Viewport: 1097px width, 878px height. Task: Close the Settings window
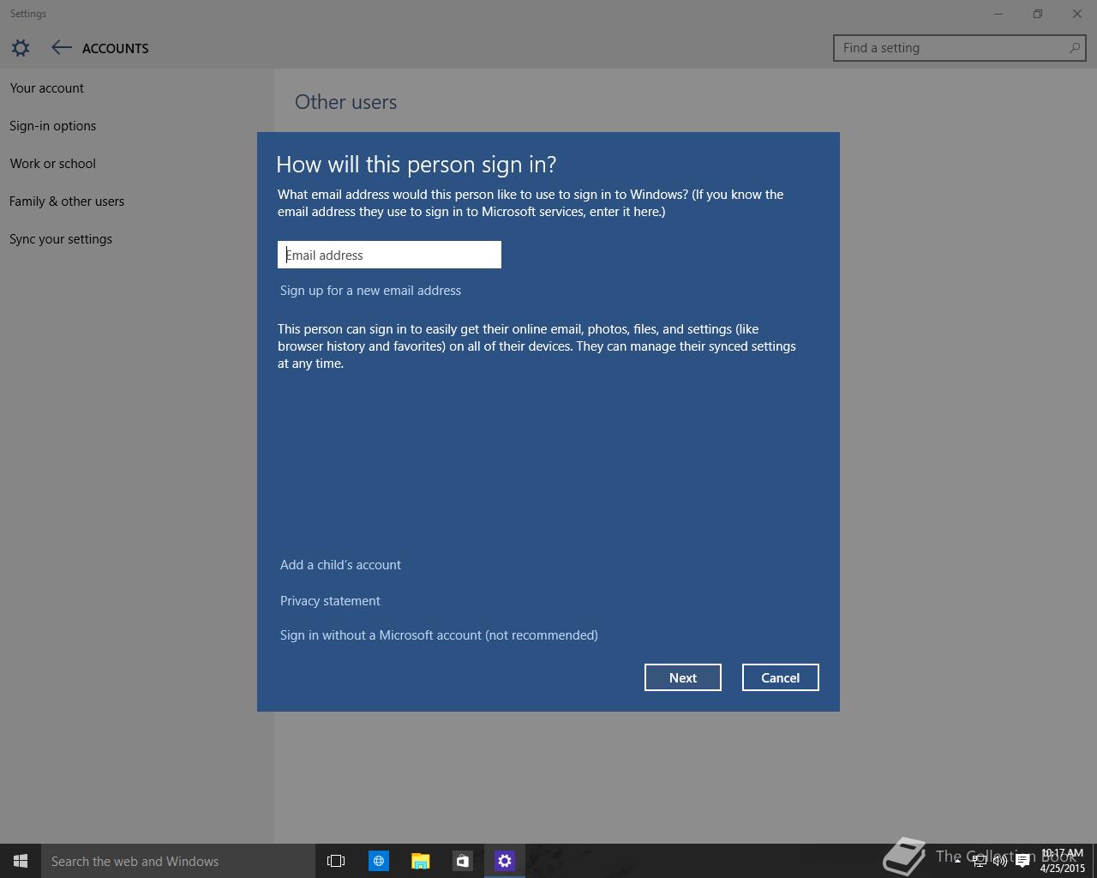pos(1077,14)
